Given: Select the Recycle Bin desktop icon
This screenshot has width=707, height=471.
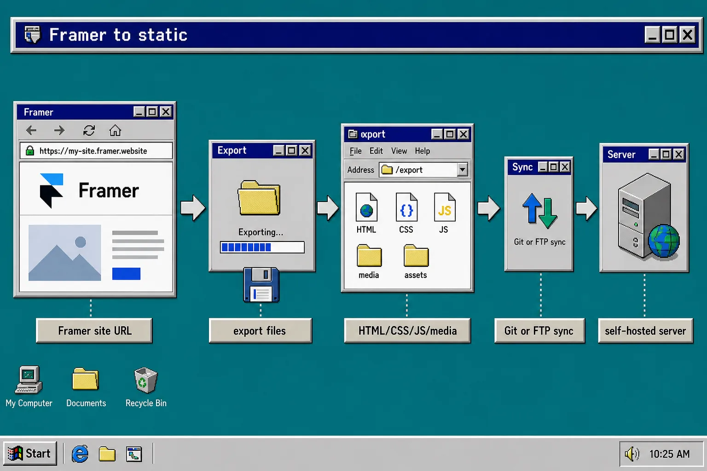Looking at the screenshot, I should point(146,387).
